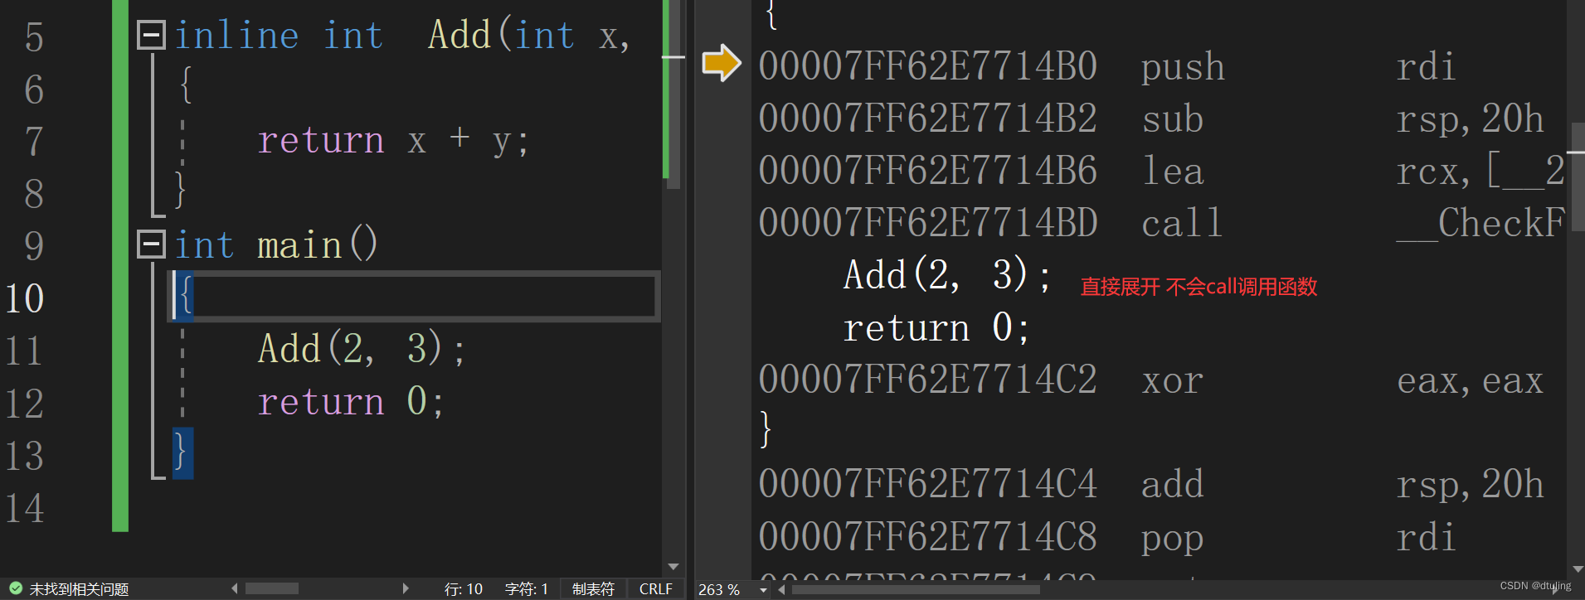The width and height of the screenshot is (1585, 600).
Task: Click the '制表符' tab setting indicator
Action: [x=593, y=589]
